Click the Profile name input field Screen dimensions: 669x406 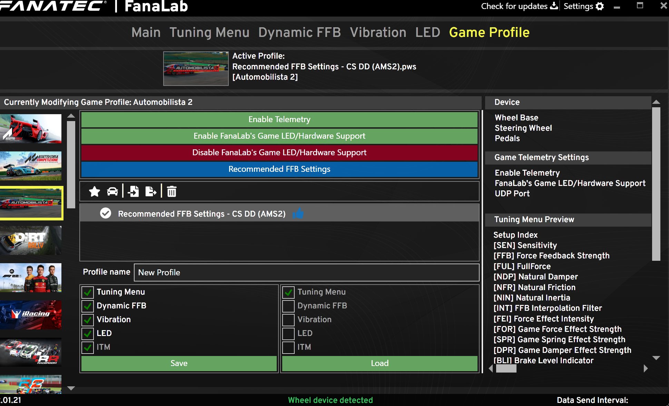(x=306, y=273)
